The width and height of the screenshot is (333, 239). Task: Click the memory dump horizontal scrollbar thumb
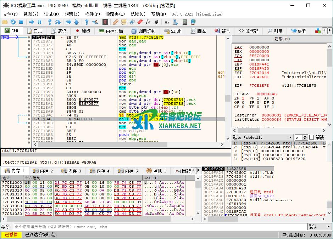[x=88, y=219]
